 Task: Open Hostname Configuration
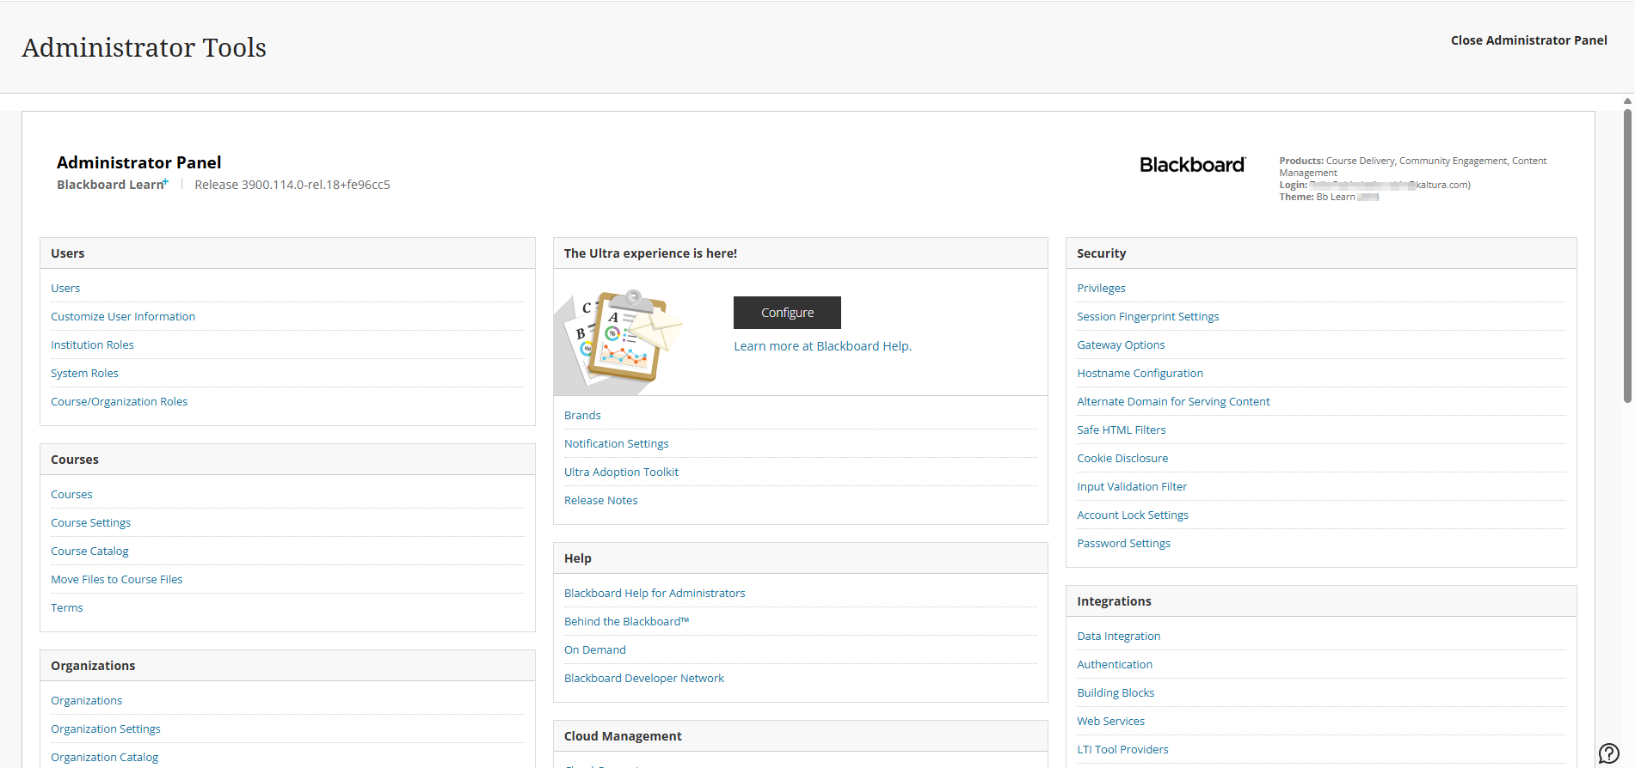pyautogui.click(x=1140, y=374)
